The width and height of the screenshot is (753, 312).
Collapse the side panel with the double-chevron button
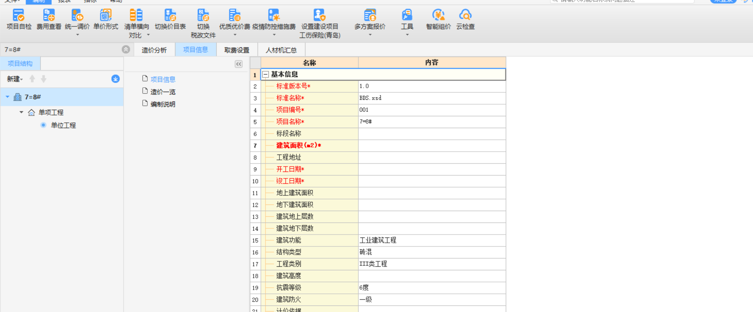(239, 64)
